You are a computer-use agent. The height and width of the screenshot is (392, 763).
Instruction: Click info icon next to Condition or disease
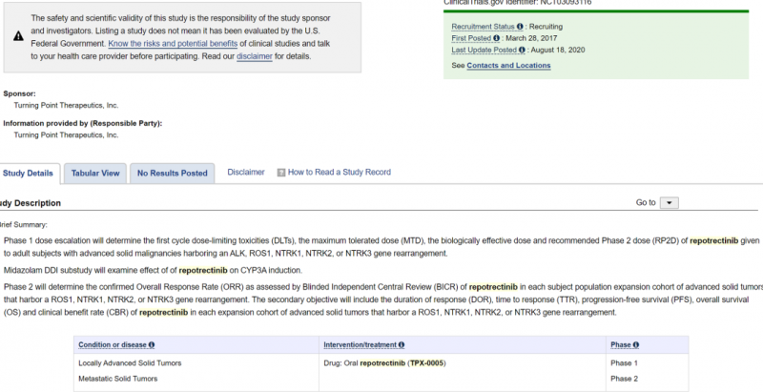[152, 345]
